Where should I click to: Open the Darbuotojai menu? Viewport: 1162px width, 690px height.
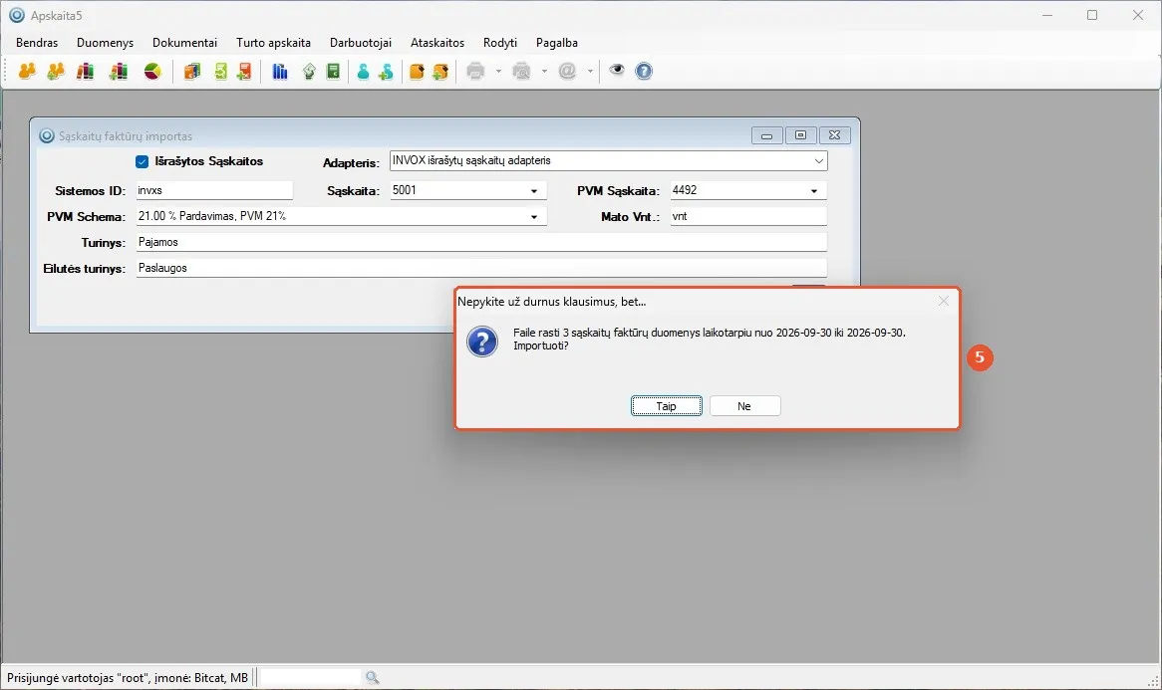click(x=360, y=43)
